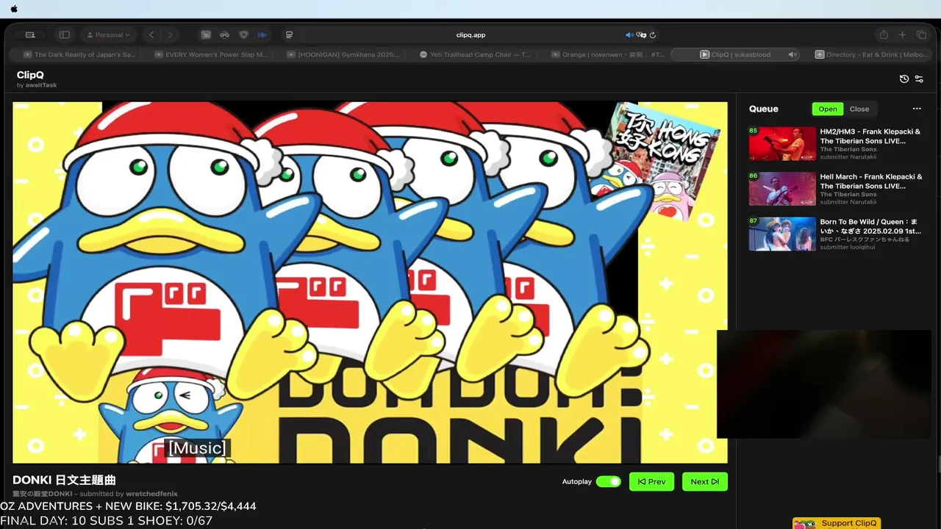This screenshot has width=941, height=529.
Task: Select Hell March thumbnail numbered 86
Action: (x=782, y=189)
